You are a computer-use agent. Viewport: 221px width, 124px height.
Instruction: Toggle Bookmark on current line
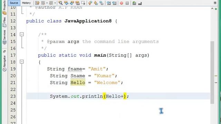point(102,3)
